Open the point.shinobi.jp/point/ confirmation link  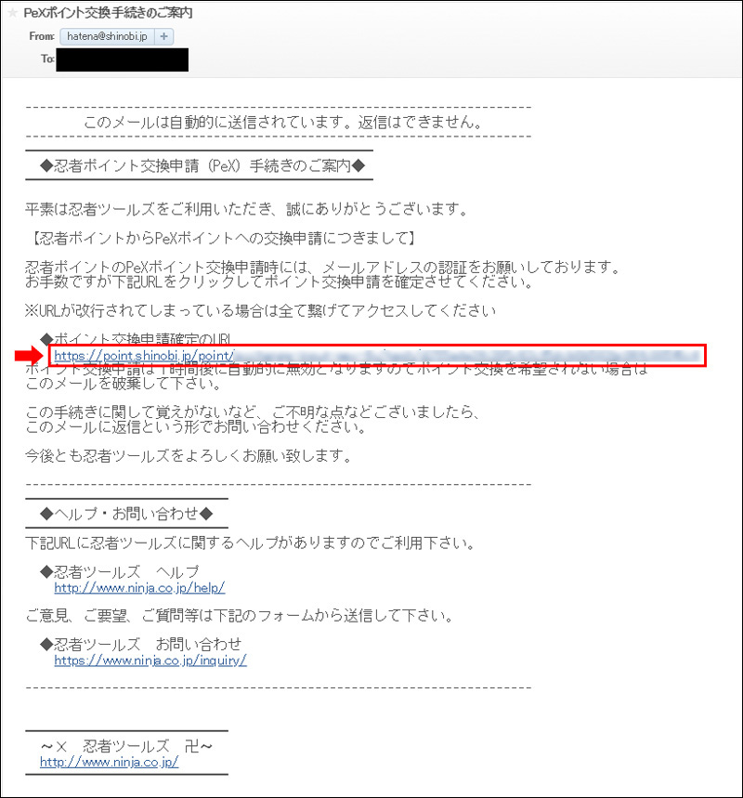pyautogui.click(x=144, y=356)
